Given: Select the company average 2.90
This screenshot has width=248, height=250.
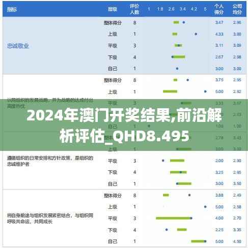Looking at the screenshot, I should (x=237, y=161).
